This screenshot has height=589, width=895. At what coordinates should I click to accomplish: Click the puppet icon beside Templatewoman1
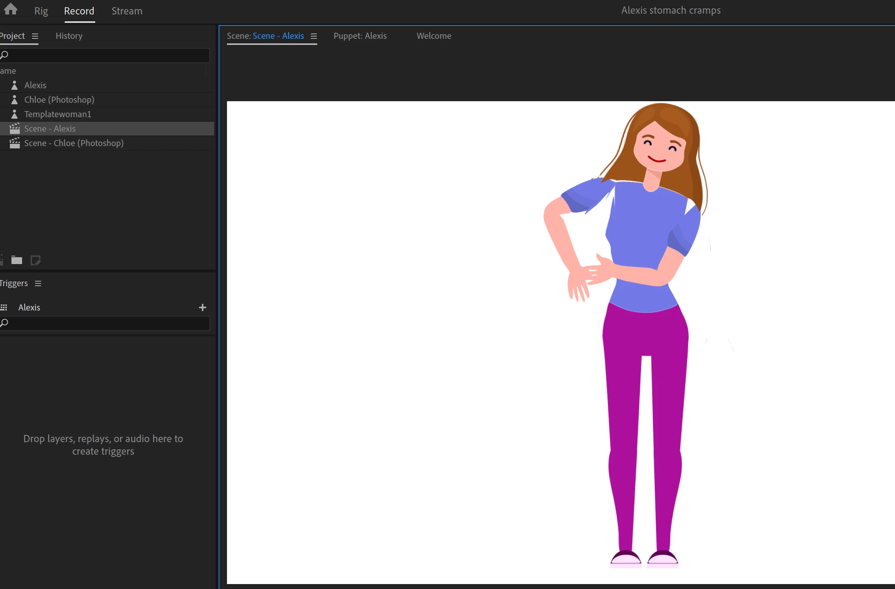pyautogui.click(x=14, y=114)
